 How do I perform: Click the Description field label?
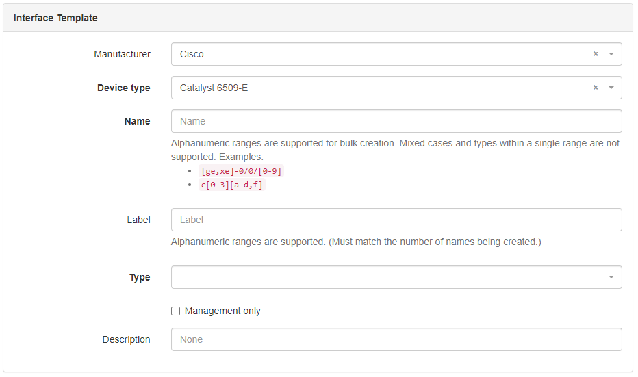pyautogui.click(x=126, y=339)
